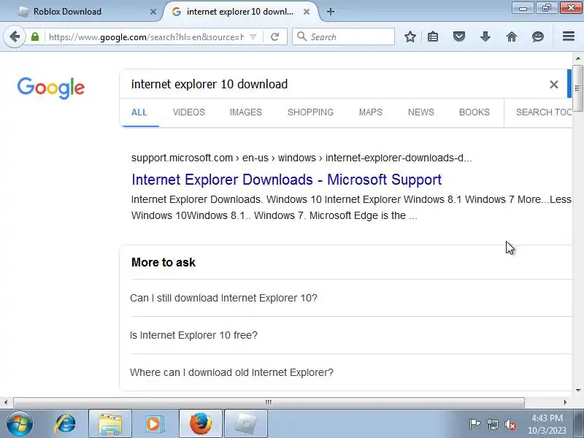
Task: Click the Google logo
Action: pyautogui.click(x=51, y=88)
